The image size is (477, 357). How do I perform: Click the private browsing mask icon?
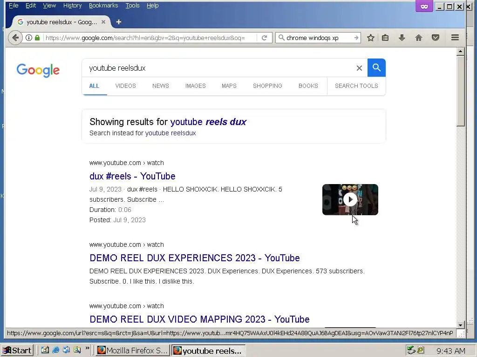coord(424,7)
